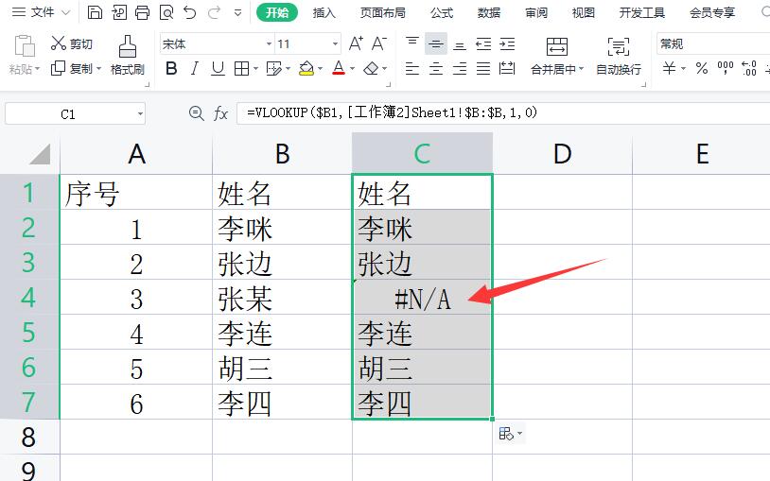Open the font size dropdown

[335, 44]
